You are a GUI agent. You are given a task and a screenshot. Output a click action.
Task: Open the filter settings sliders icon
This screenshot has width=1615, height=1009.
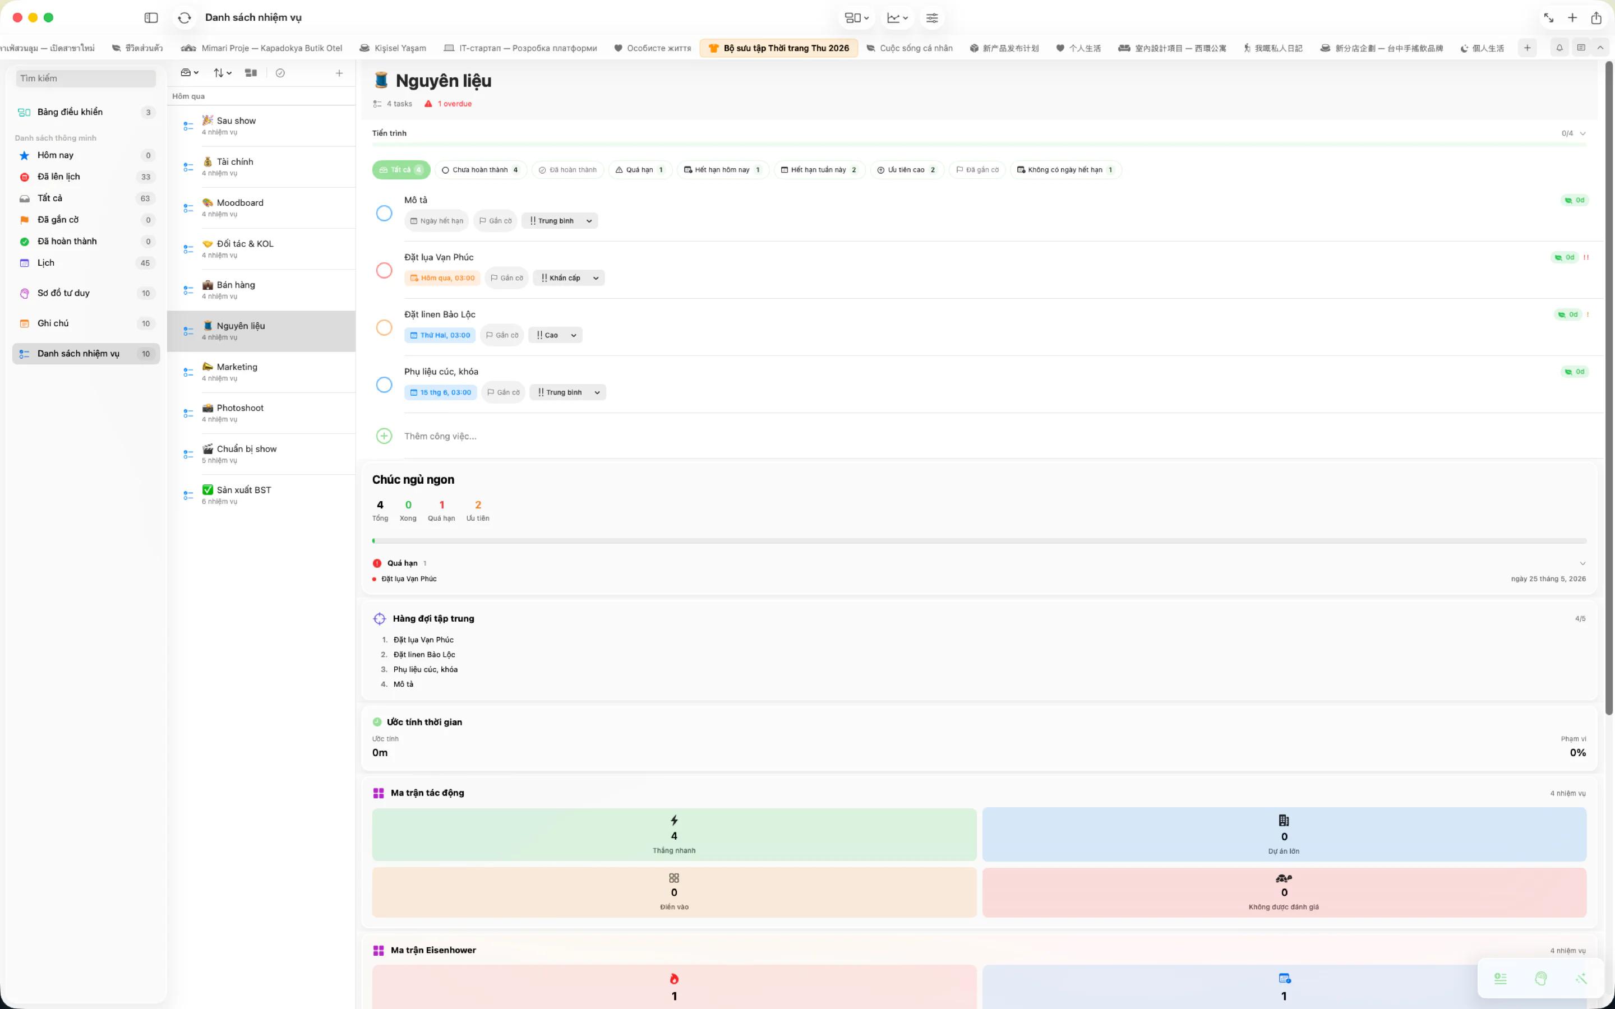tap(931, 18)
